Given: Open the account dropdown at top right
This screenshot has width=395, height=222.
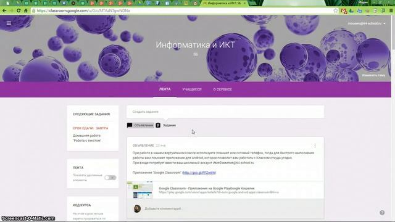Looking at the screenshot, I should click(x=367, y=23).
